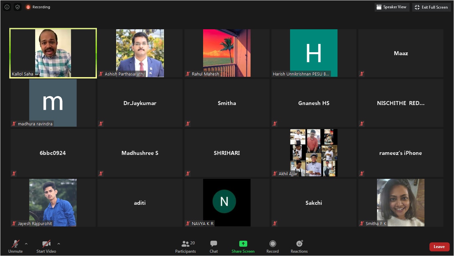
Task: Open video settings via Start Video chevron
Action: (x=59, y=243)
